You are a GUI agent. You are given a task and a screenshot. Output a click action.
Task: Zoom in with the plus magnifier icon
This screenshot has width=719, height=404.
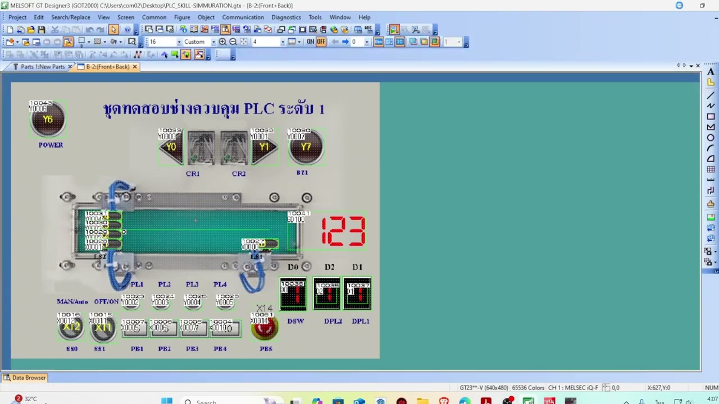pos(222,42)
